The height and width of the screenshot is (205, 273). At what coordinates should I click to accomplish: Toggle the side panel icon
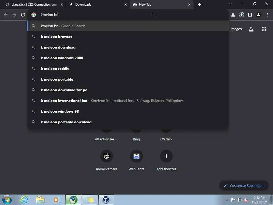[250, 15]
